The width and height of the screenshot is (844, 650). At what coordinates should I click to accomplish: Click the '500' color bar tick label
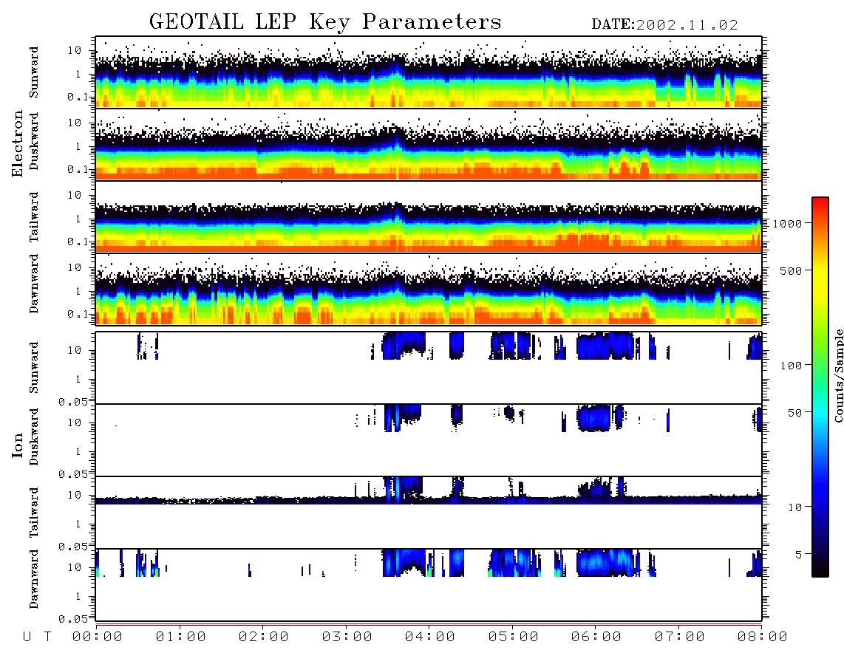point(791,270)
